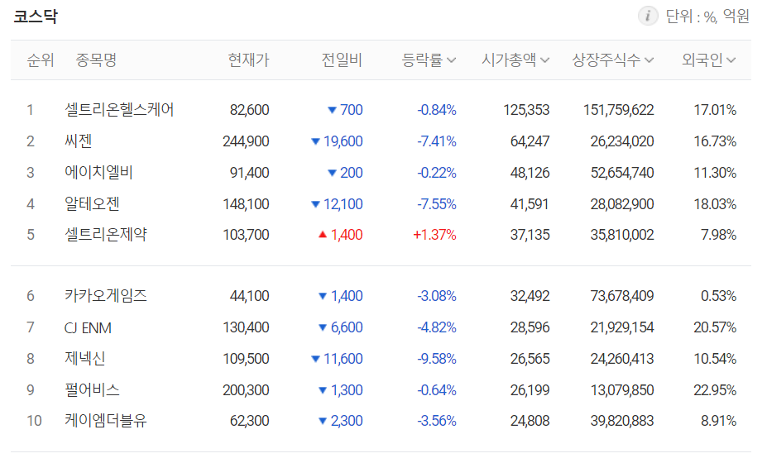767x463 pixels.
Task: Open stock 카카오게임즈
Action: pyautogui.click(x=106, y=296)
